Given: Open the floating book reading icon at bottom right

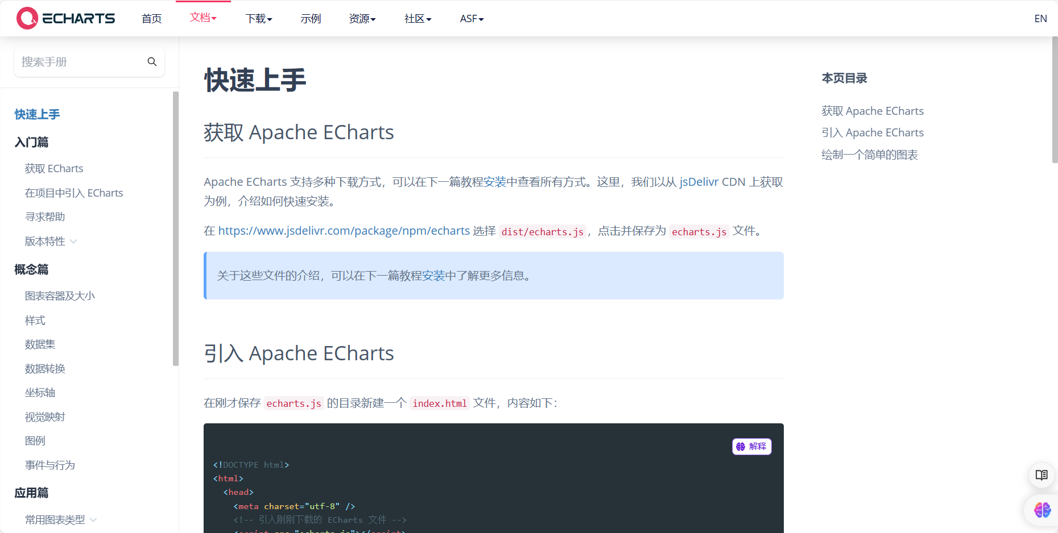Looking at the screenshot, I should (x=1042, y=475).
